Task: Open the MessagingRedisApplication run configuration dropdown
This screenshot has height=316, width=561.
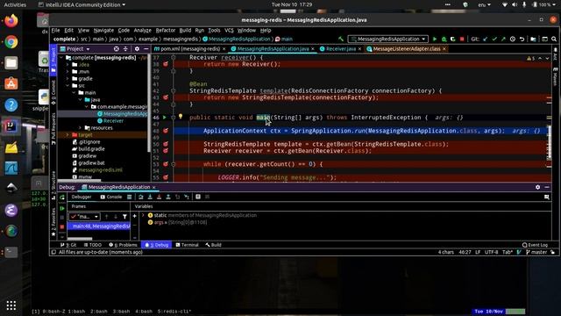Action: (x=388, y=39)
